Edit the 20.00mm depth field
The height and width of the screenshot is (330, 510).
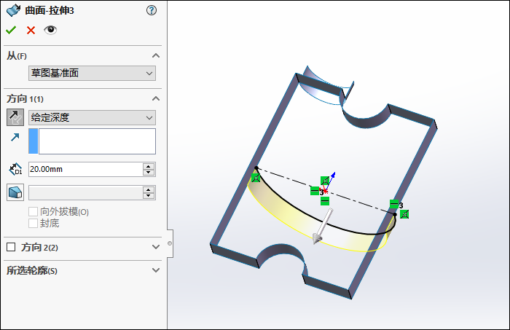pyautogui.click(x=85, y=170)
